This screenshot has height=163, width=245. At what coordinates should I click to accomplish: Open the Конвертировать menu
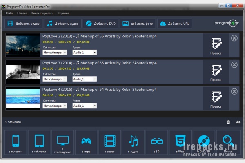(42, 13)
